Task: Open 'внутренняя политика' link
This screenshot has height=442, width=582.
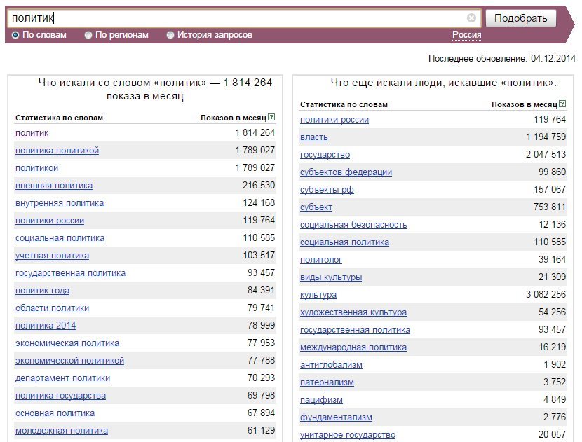Action: pyautogui.click(x=60, y=203)
